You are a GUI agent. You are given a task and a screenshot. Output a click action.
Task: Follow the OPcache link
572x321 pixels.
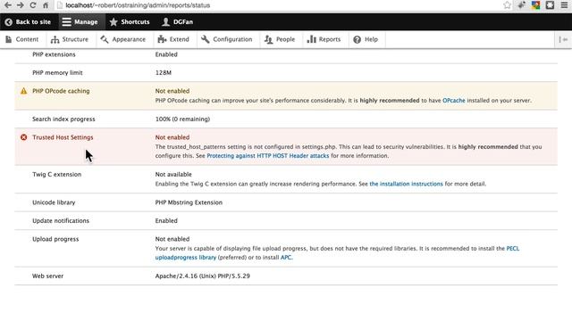[454, 101]
